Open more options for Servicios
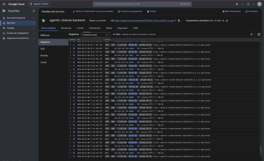Image resolution: width=264 pixels, height=161 pixels. 34,23
